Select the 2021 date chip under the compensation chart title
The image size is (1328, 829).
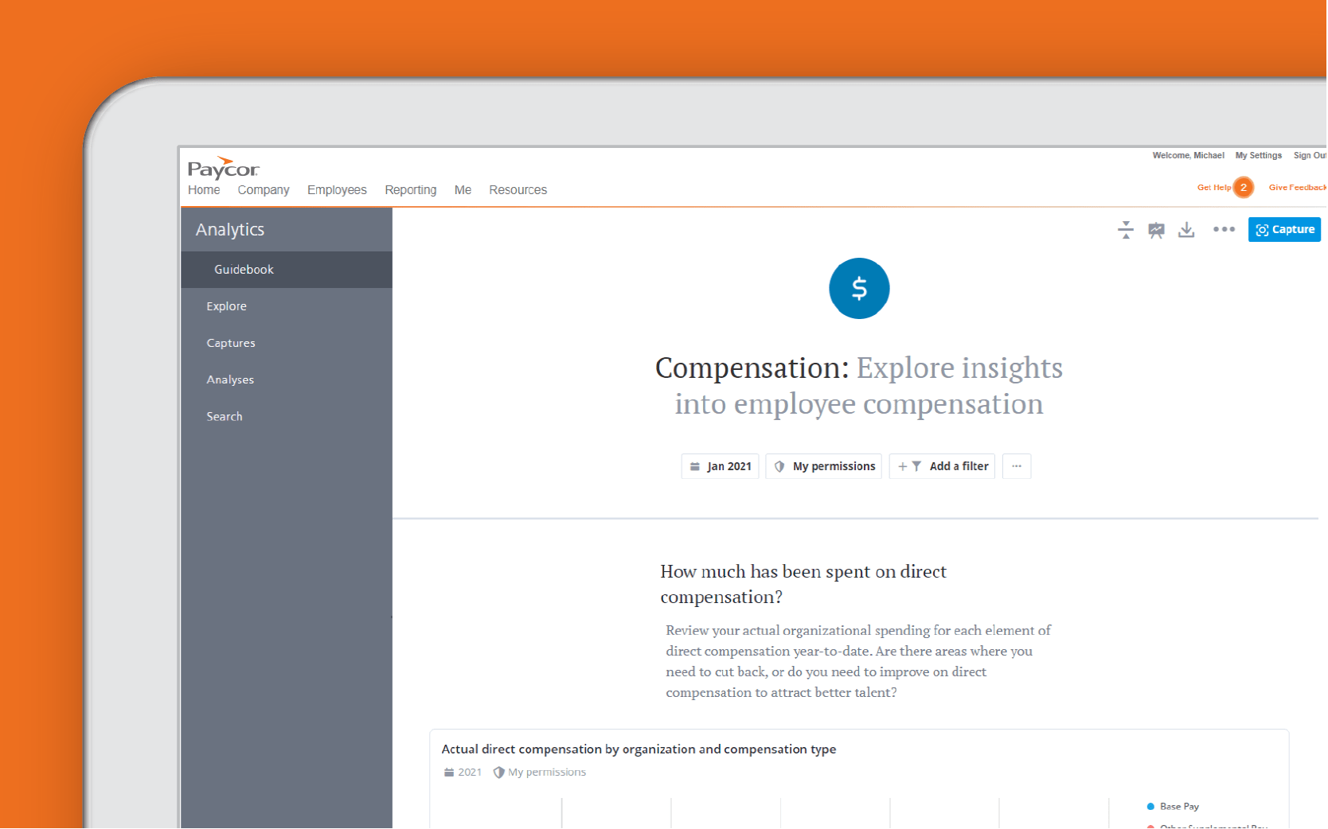coord(463,772)
